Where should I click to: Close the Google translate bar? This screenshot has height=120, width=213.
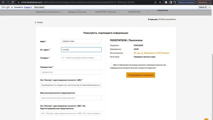click(x=209, y=7)
